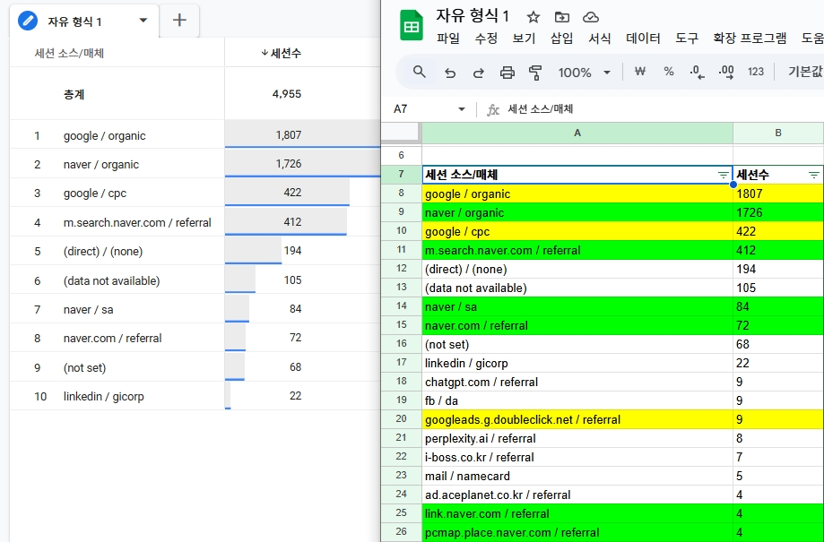This screenshot has height=542, width=824.
Task: Open the 확장 프로그램 menu
Action: point(750,38)
